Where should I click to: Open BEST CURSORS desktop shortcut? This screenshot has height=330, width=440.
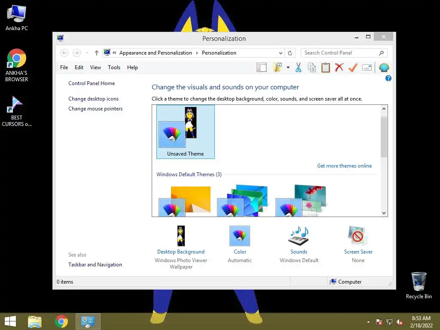17,111
